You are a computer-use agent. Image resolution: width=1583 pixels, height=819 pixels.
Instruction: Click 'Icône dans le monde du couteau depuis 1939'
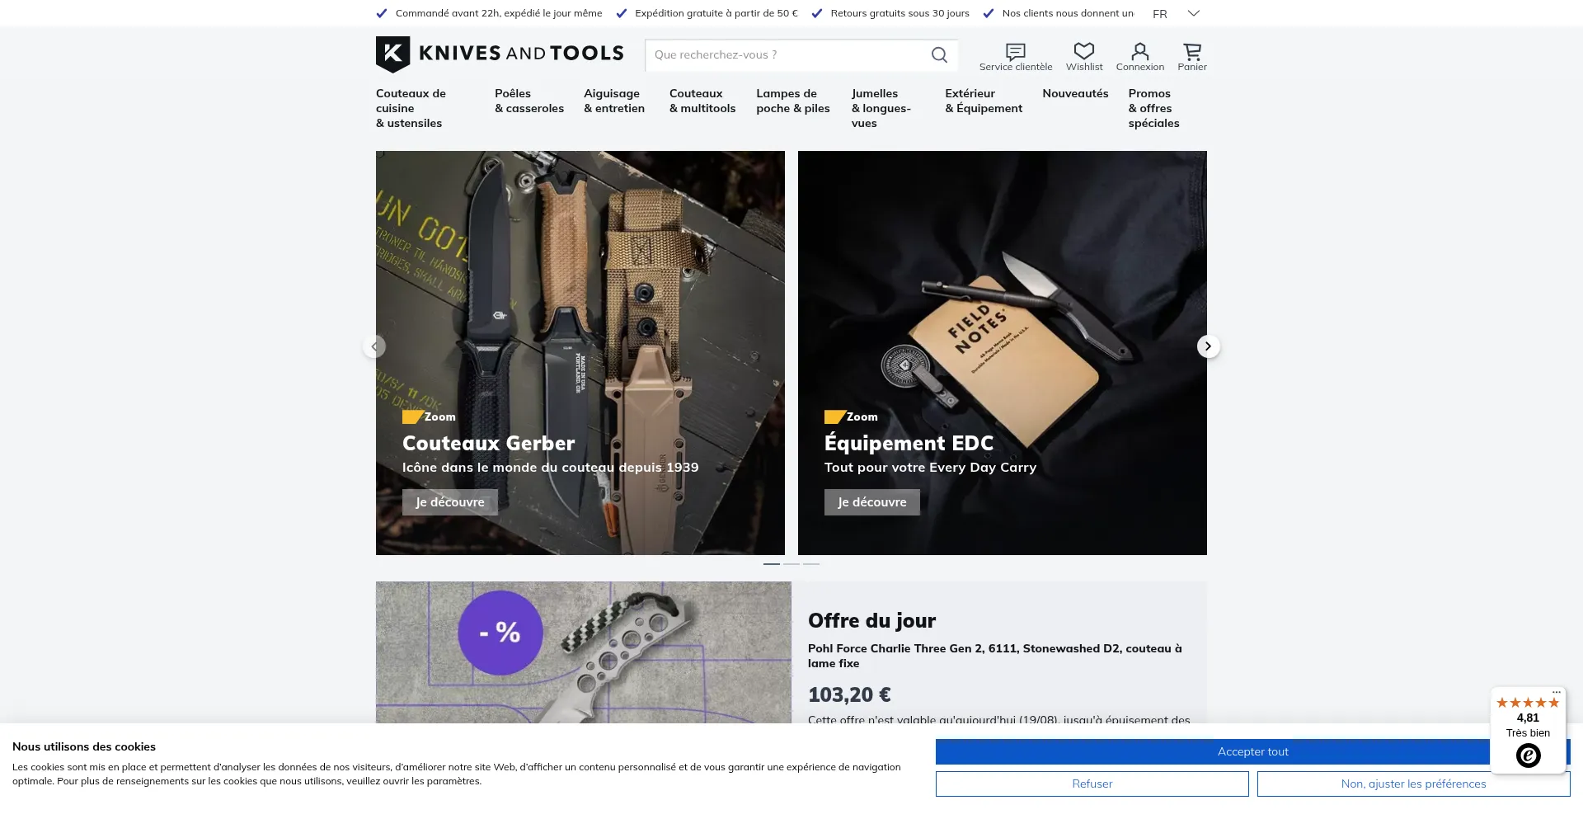pos(550,468)
